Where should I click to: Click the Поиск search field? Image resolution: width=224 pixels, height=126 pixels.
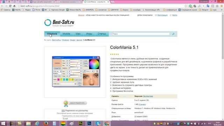click(x=141, y=34)
